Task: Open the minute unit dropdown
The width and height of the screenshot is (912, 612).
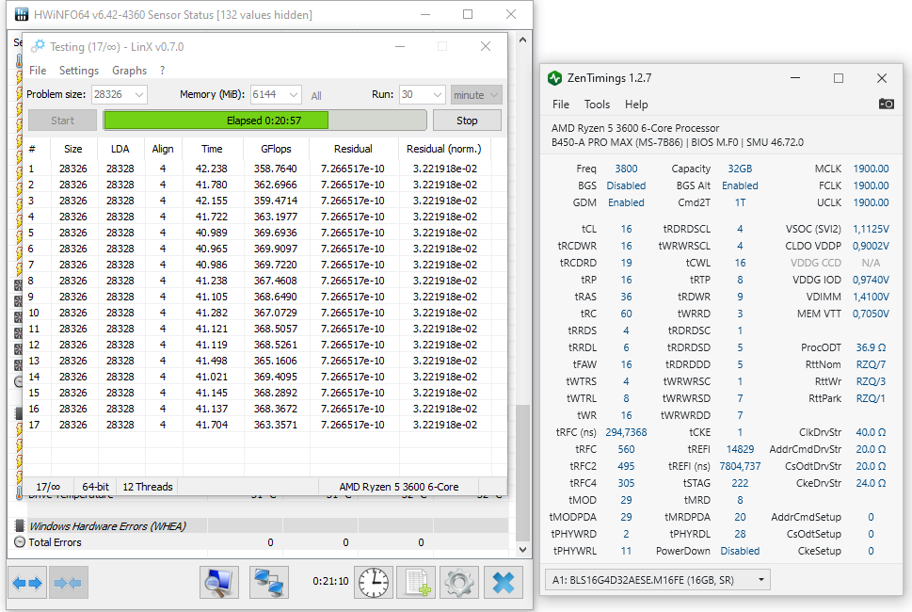Action: click(x=476, y=95)
